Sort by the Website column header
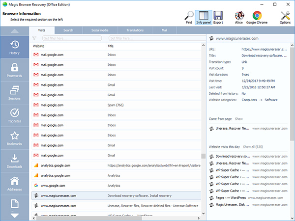This screenshot has height=221, width=295. [x=68, y=46]
